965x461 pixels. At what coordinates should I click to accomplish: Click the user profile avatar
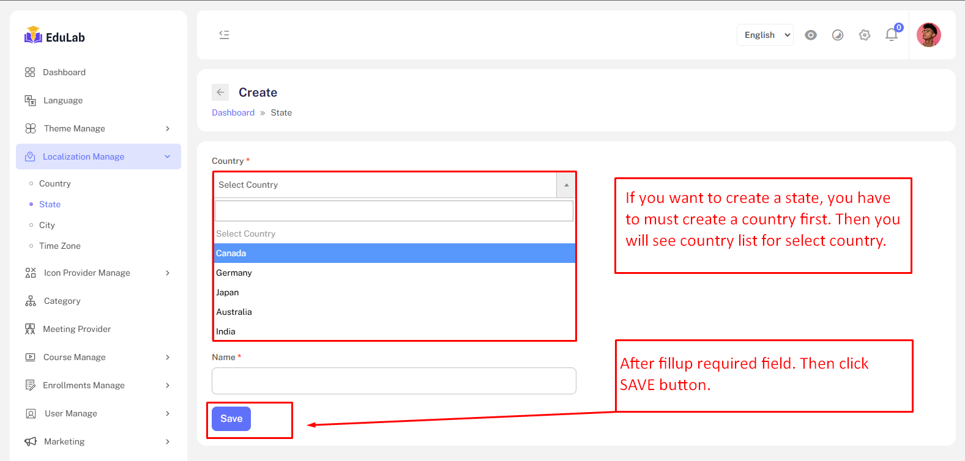click(928, 35)
